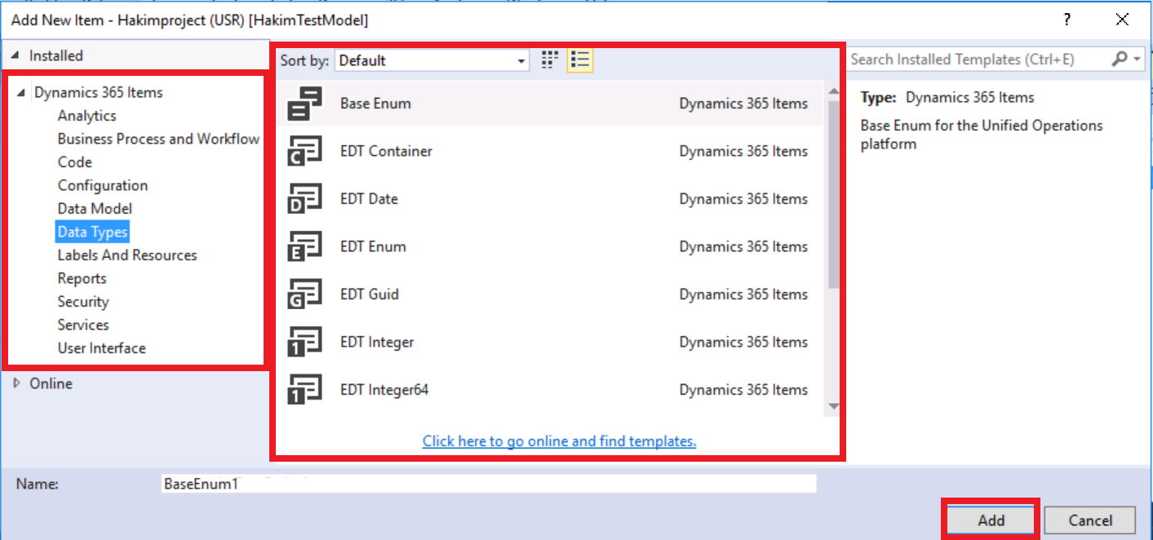
Task: Select the Data Types category
Action: pyautogui.click(x=92, y=232)
